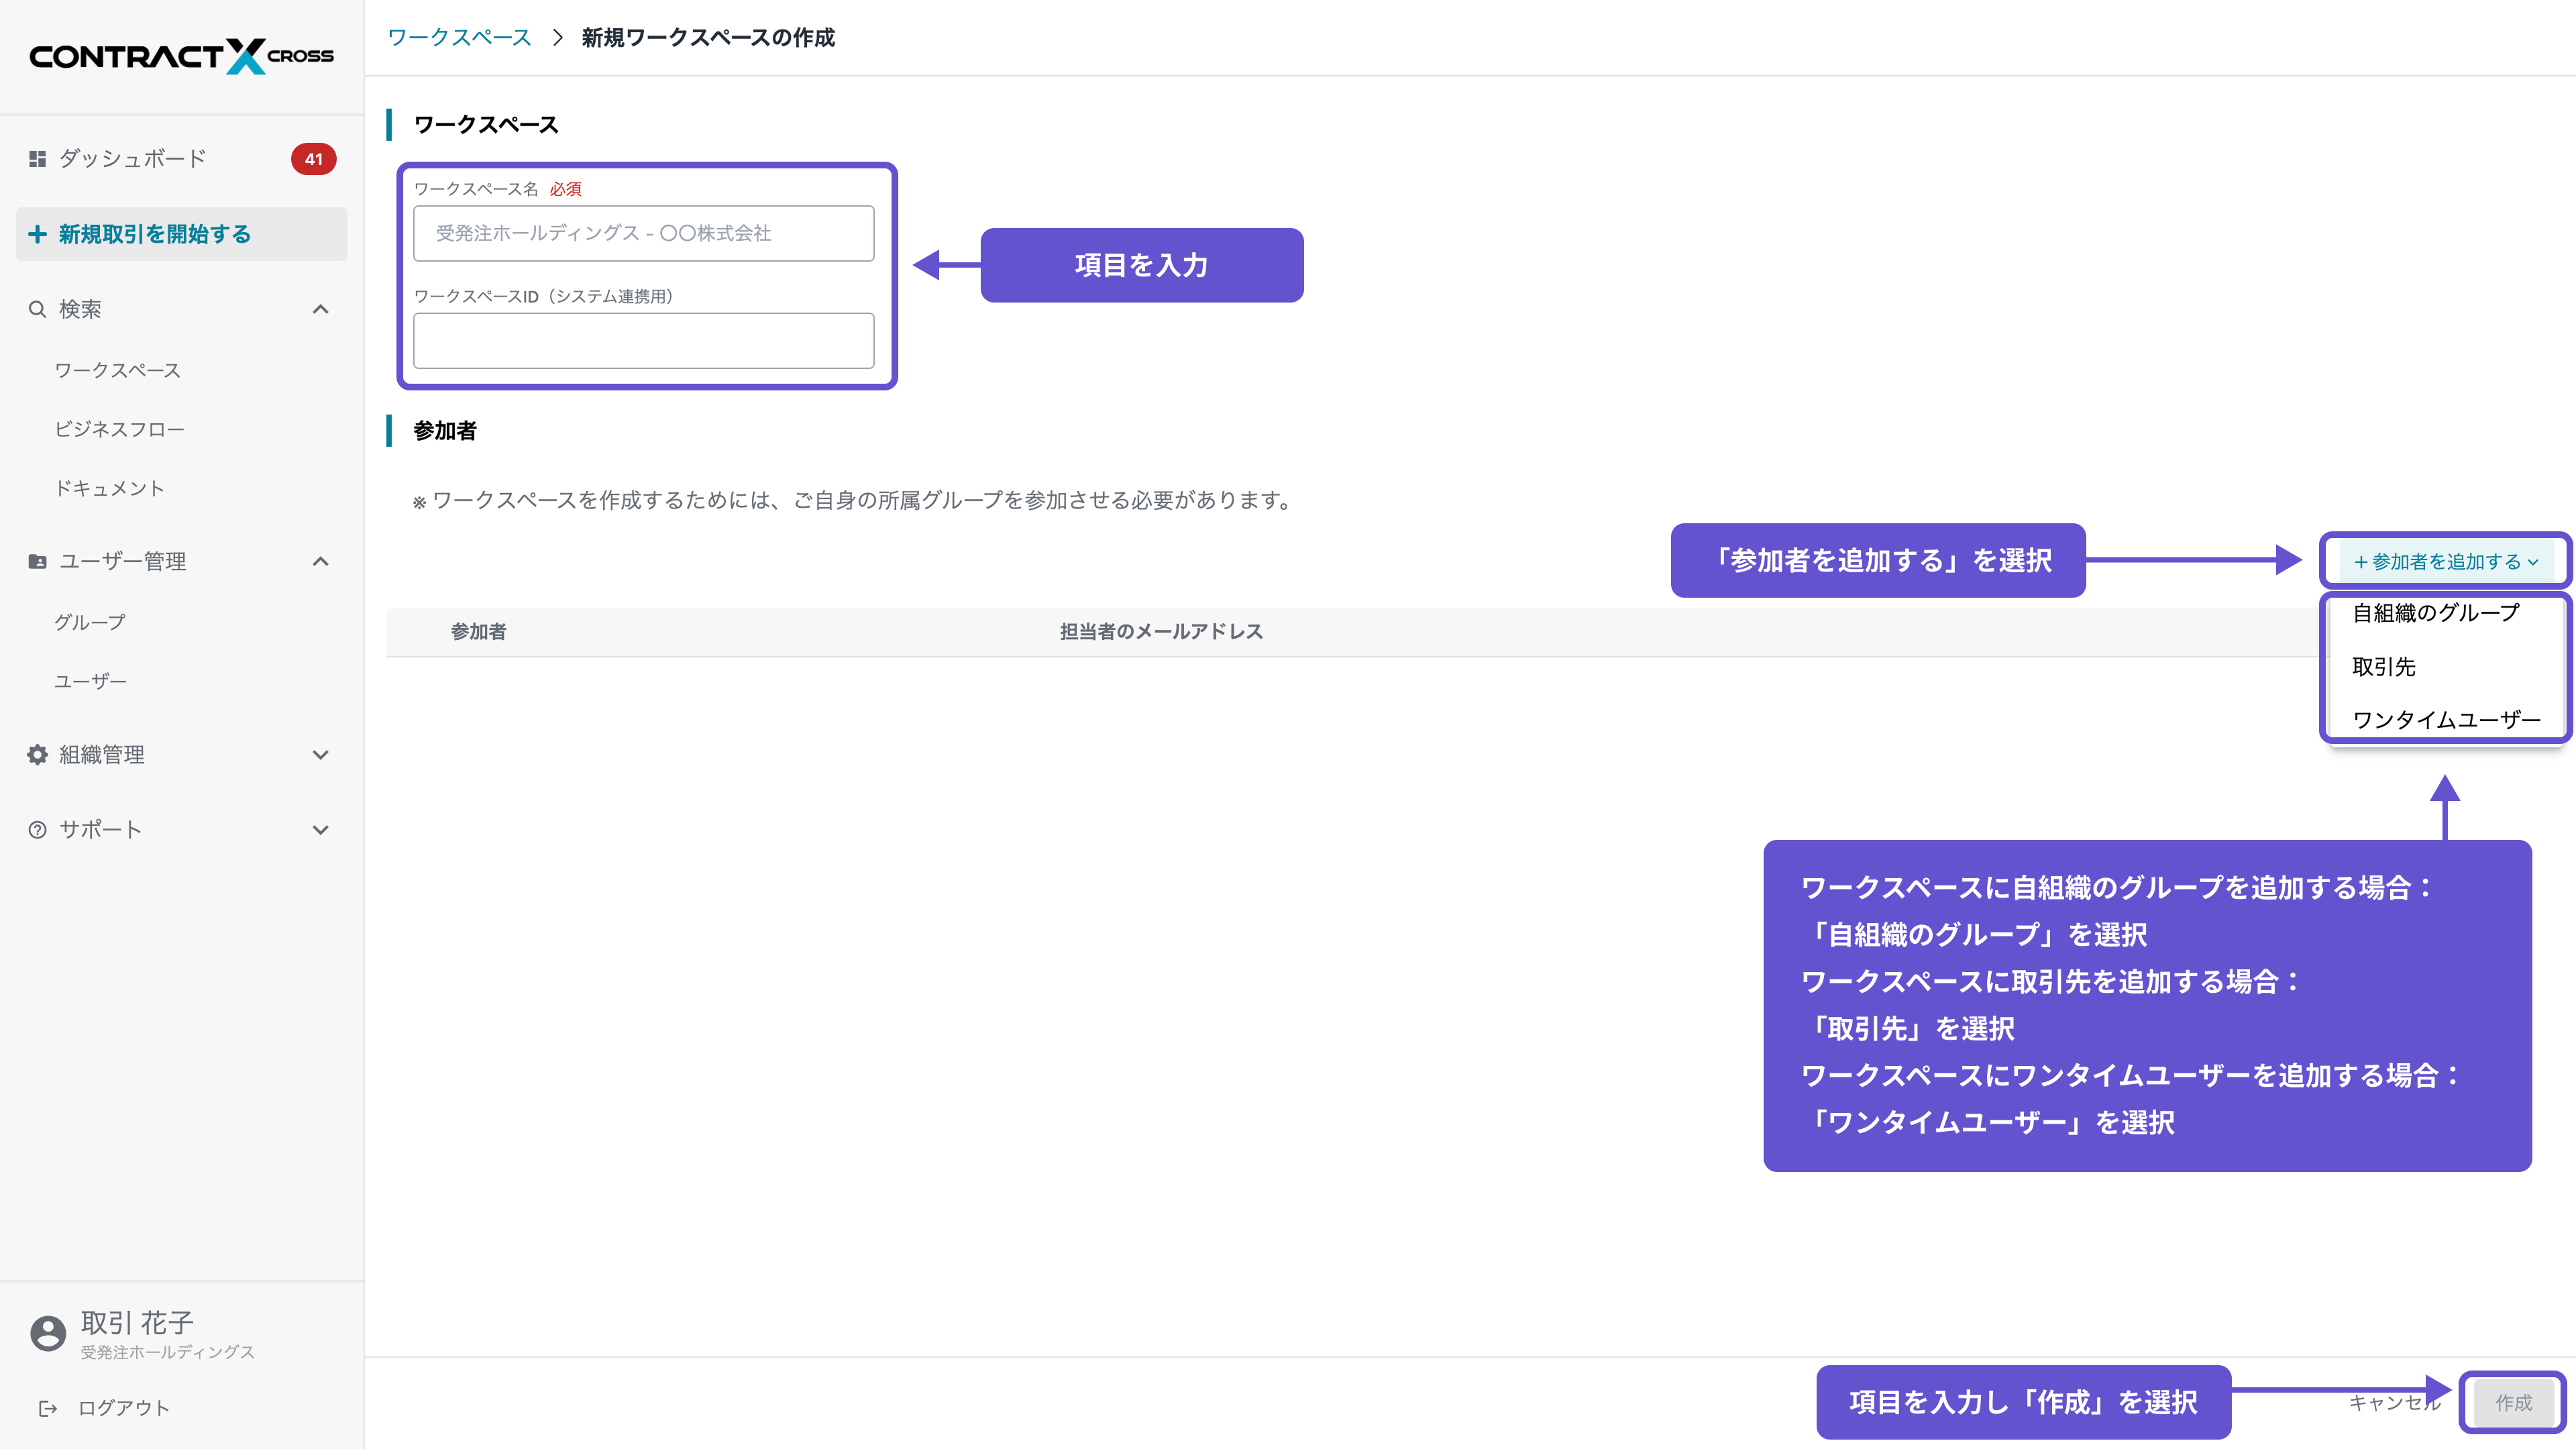The image size is (2576, 1449).
Task: Open the ワークスペース breadcrumb link
Action: [x=458, y=37]
